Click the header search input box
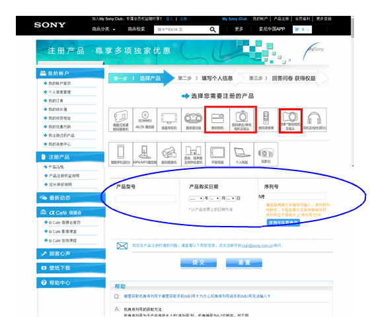The image size is (370, 333). tap(182, 30)
